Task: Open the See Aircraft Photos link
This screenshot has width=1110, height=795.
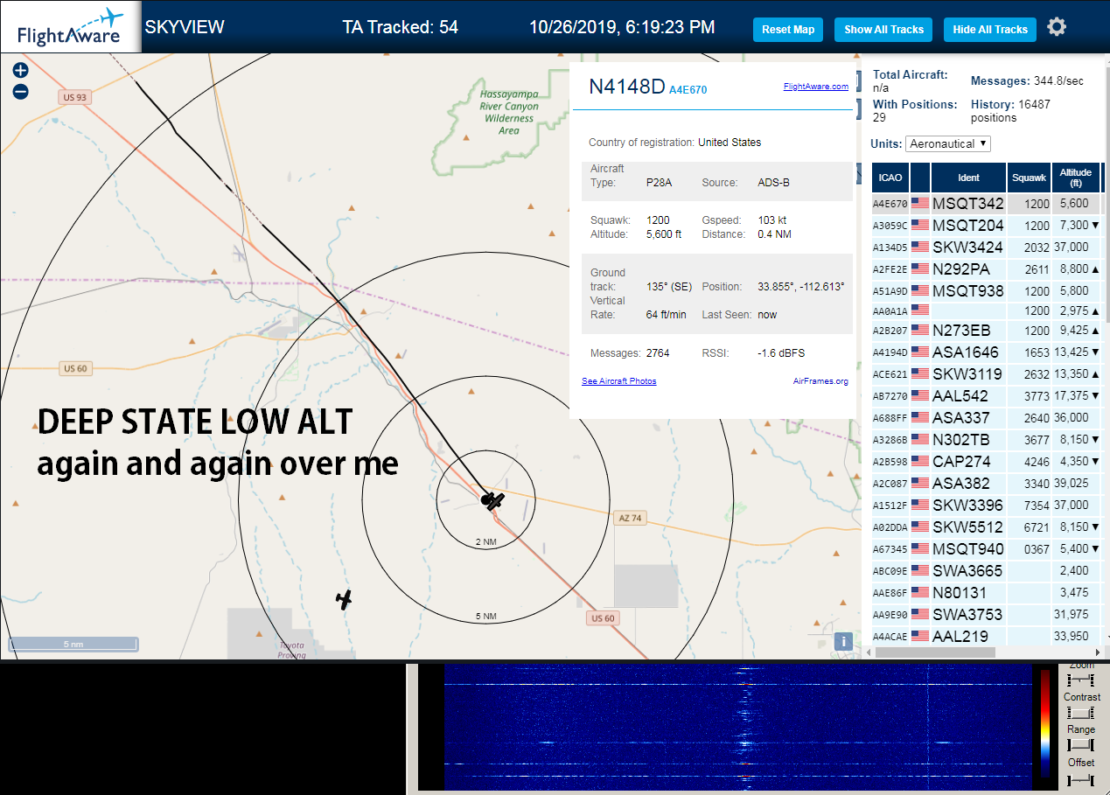Action: (x=618, y=381)
